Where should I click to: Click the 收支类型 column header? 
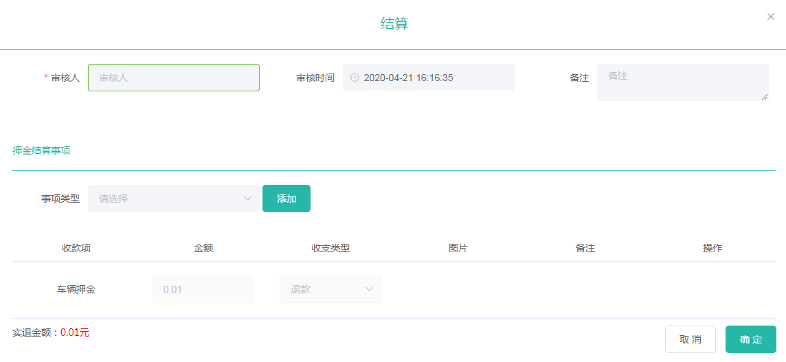(x=330, y=248)
